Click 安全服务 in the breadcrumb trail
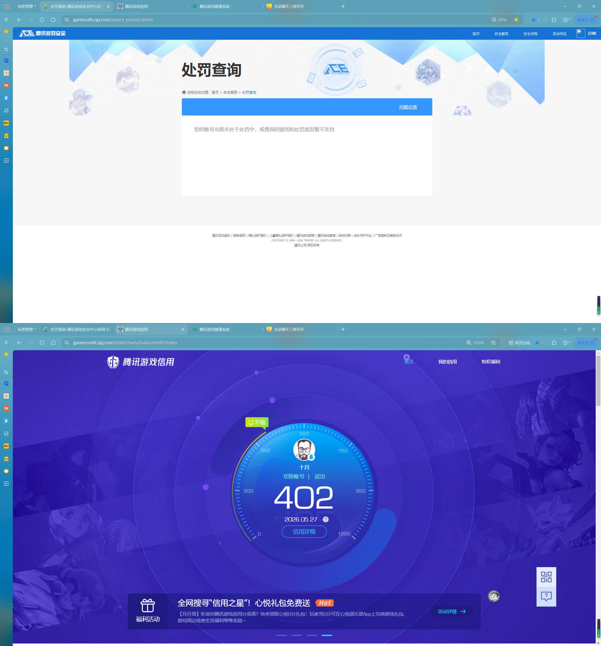Image resolution: width=601 pixels, height=646 pixels. click(230, 93)
